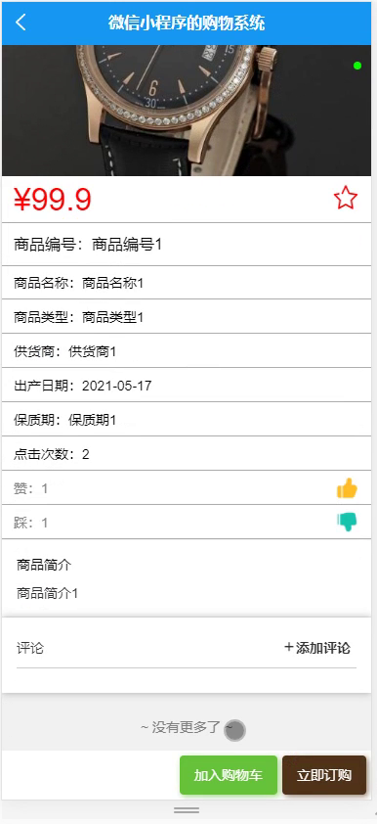Click the ¥99.9 price text
The height and width of the screenshot is (824, 377).
(x=53, y=200)
